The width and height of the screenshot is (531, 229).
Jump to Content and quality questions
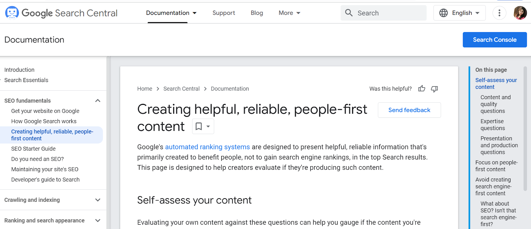coord(495,104)
